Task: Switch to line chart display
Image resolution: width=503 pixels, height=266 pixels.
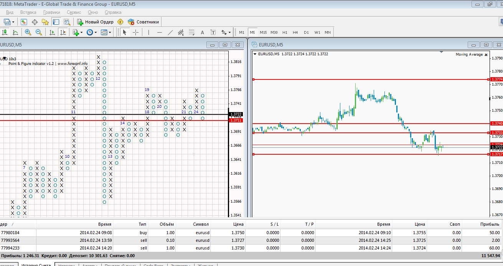Action: pos(15,32)
